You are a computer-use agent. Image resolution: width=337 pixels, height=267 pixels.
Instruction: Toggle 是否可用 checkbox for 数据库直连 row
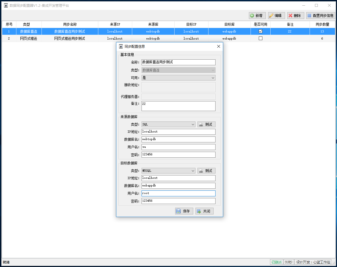(x=260, y=31)
